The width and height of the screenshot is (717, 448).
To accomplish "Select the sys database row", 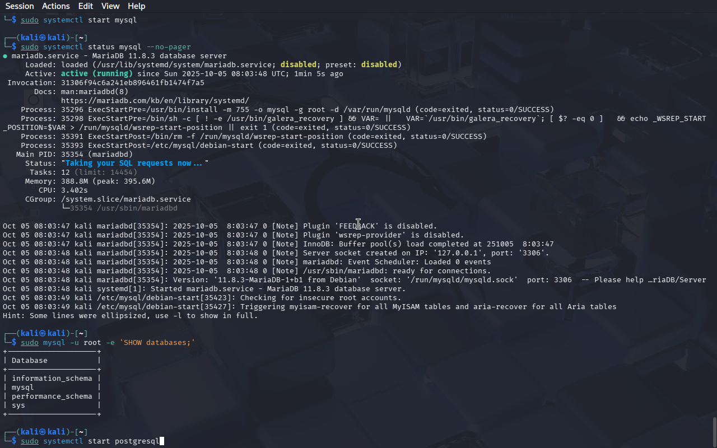I will pos(18,405).
